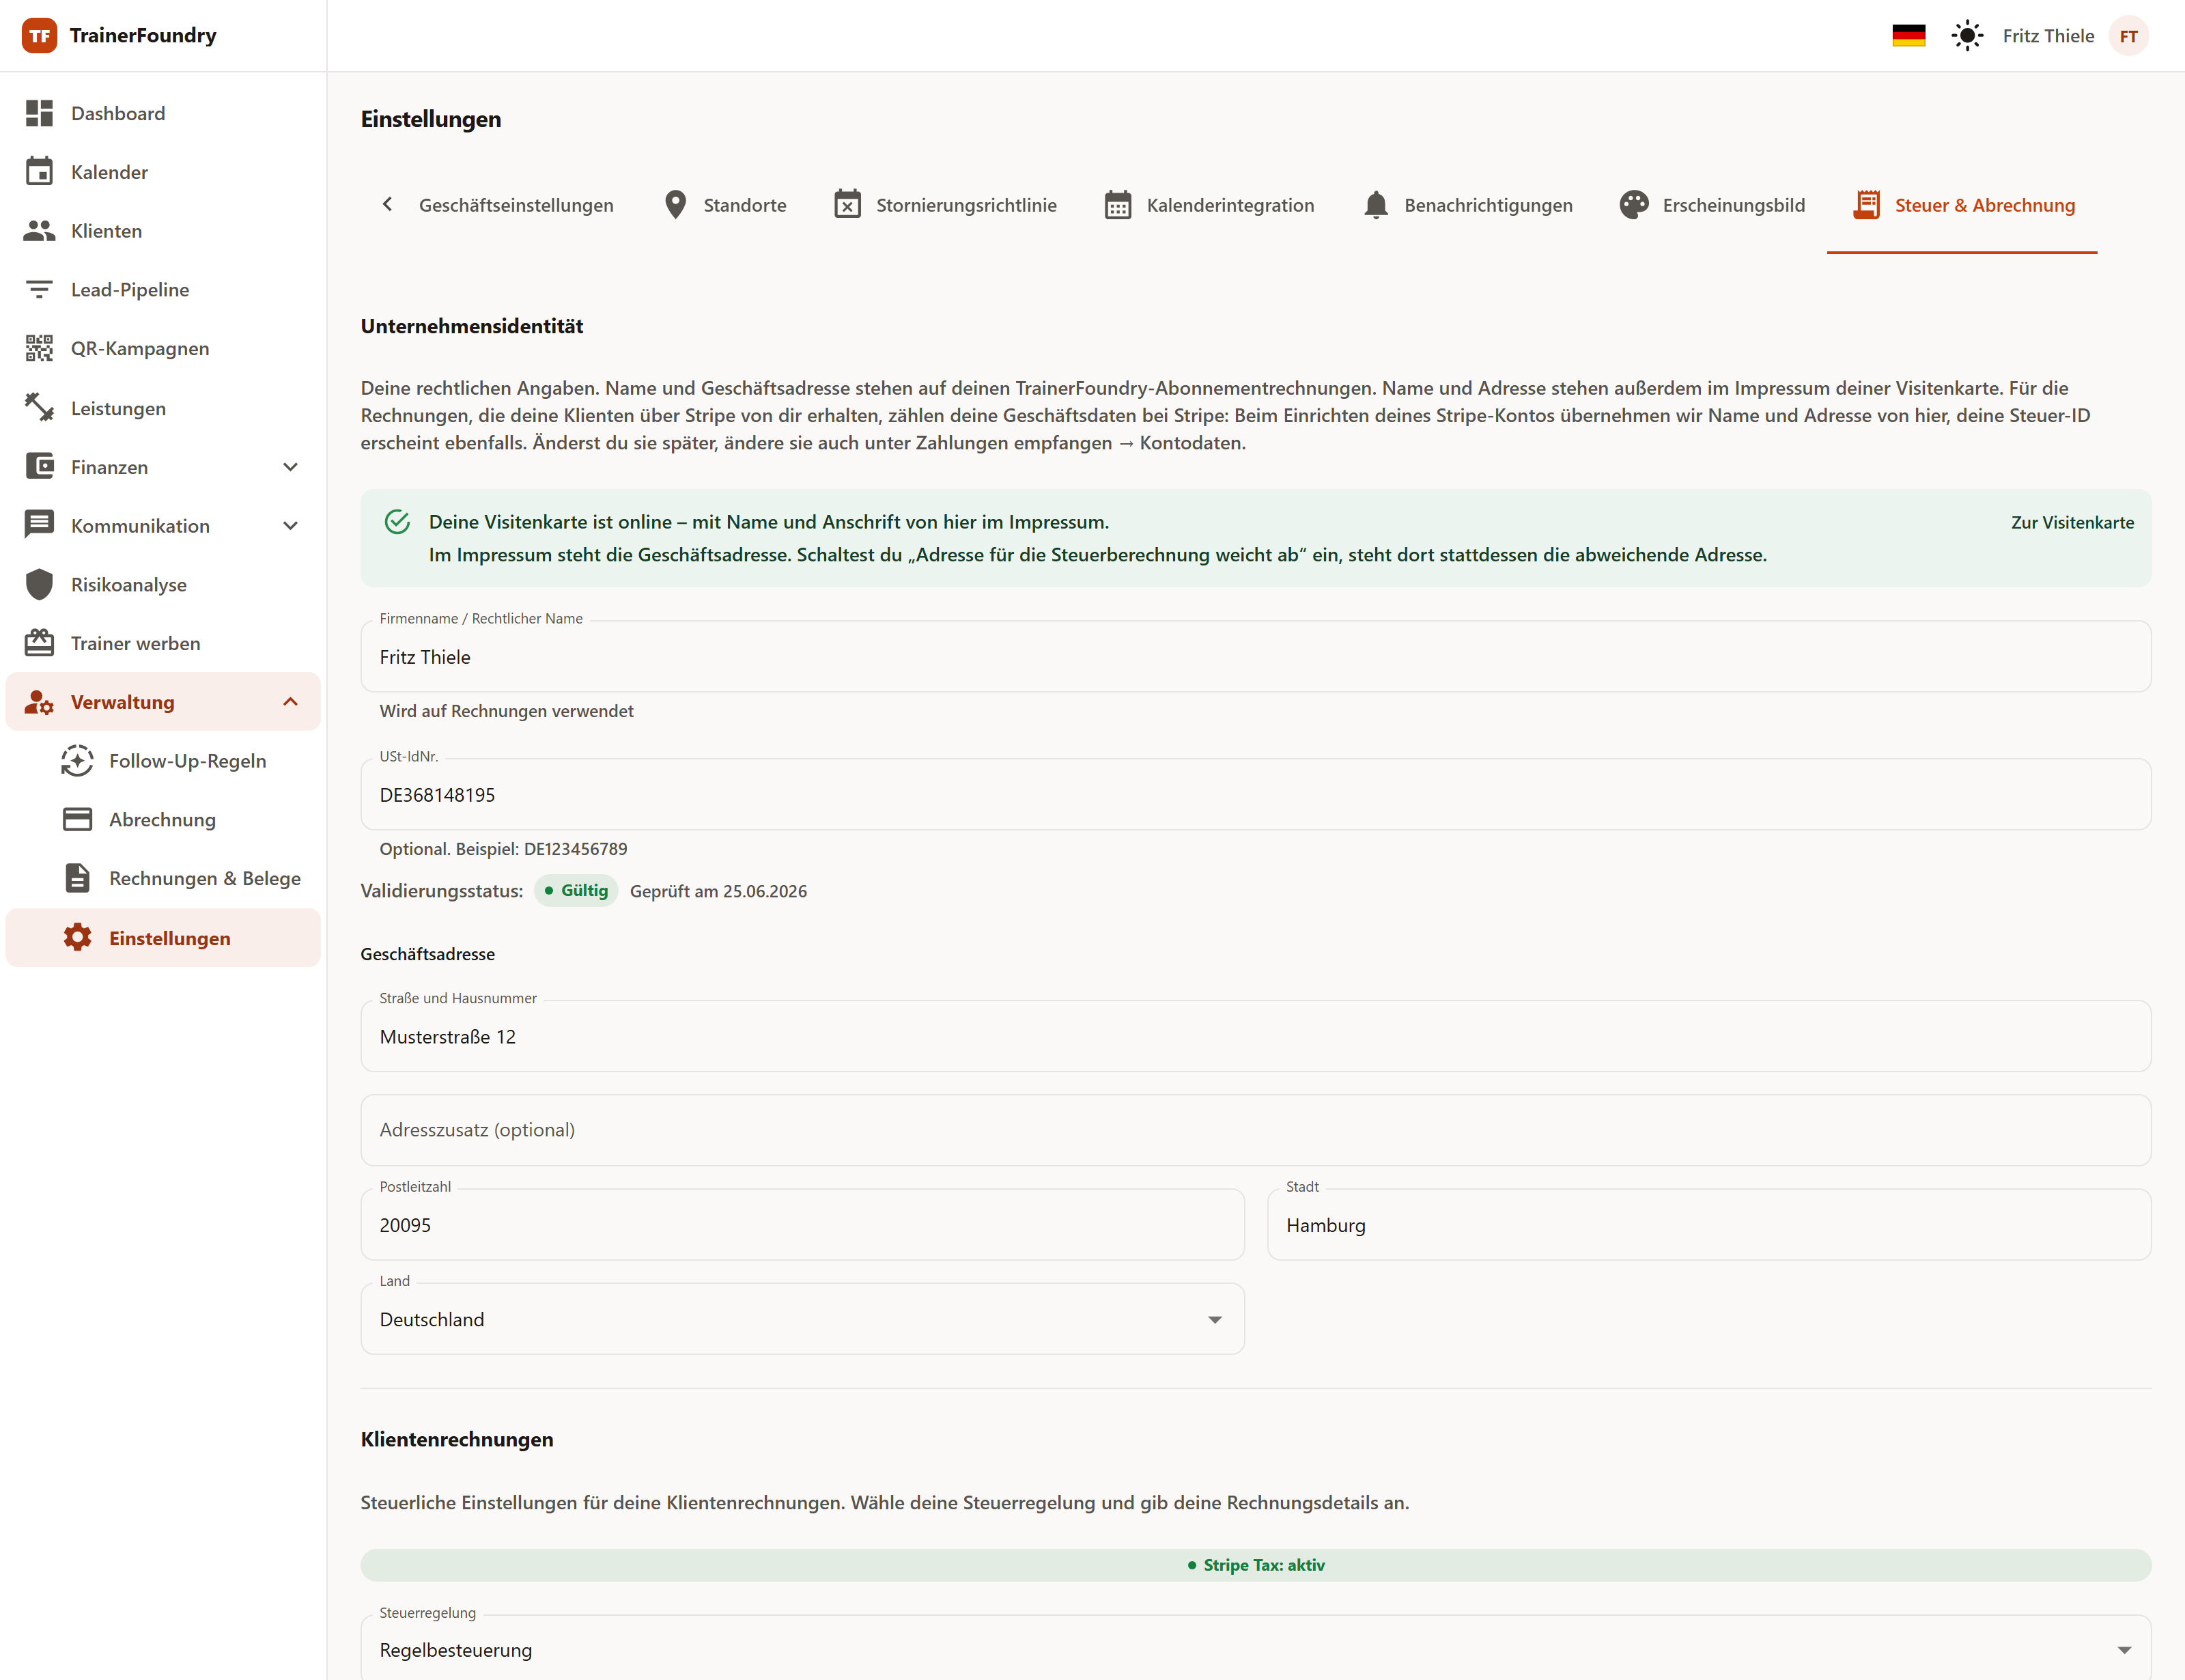Click the Standorte pin icon
Screen dimensions: 2185x1680
click(676, 205)
